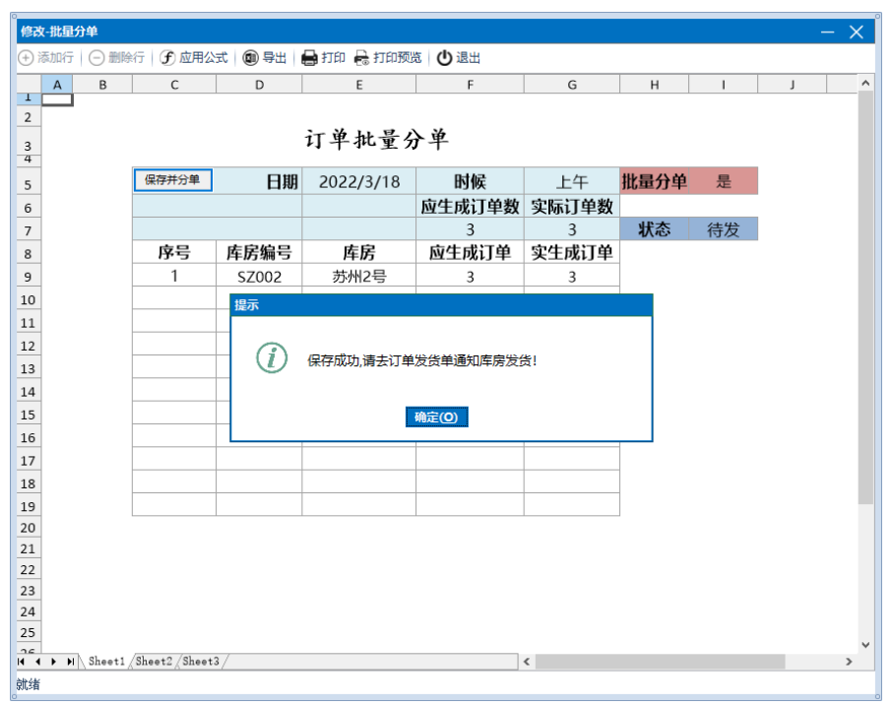The image size is (892, 706).
Task: Jump to the first sheet tab arrow
Action: tap(22, 662)
